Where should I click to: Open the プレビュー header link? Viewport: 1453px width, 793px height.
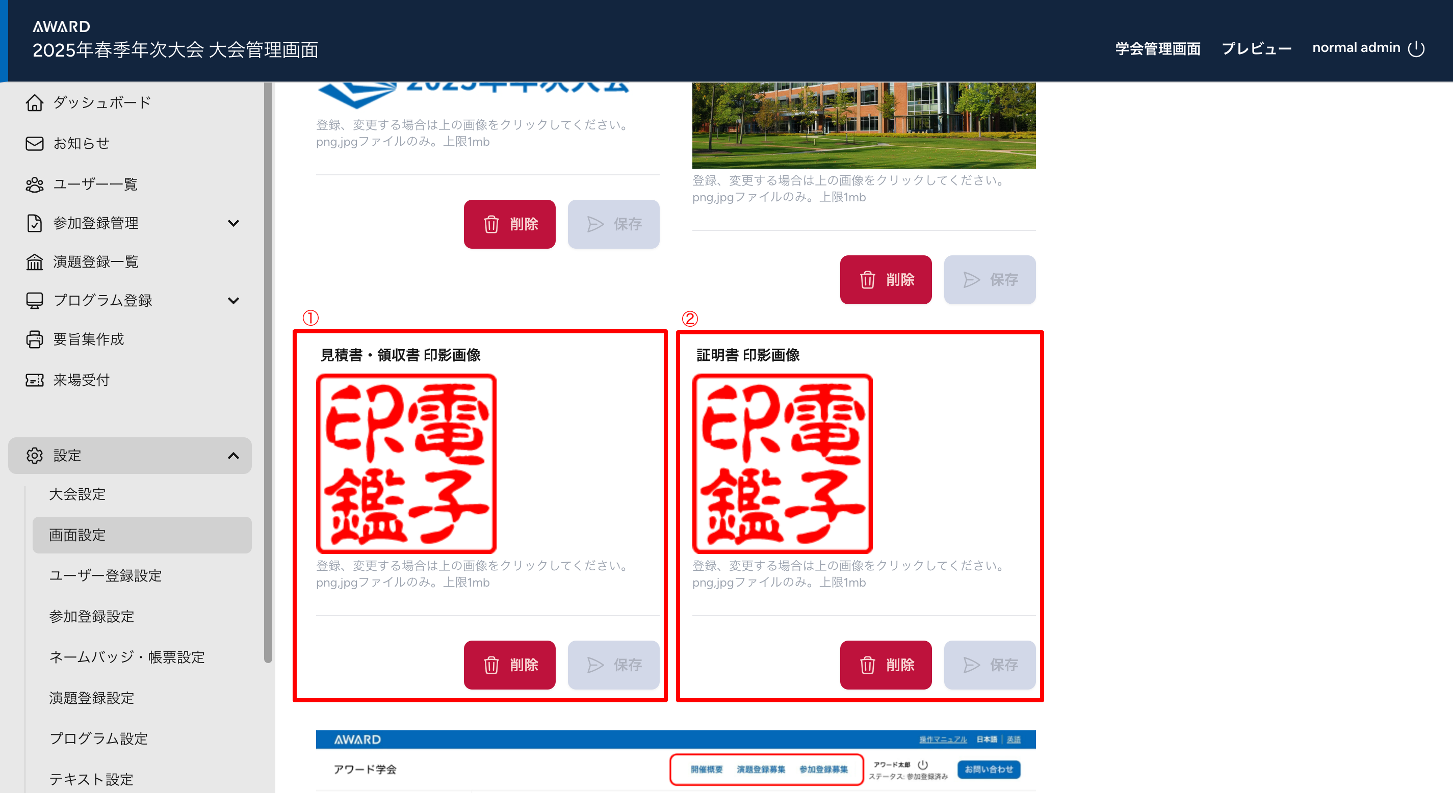point(1256,48)
